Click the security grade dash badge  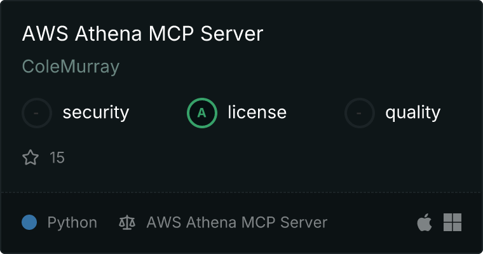[x=37, y=113]
